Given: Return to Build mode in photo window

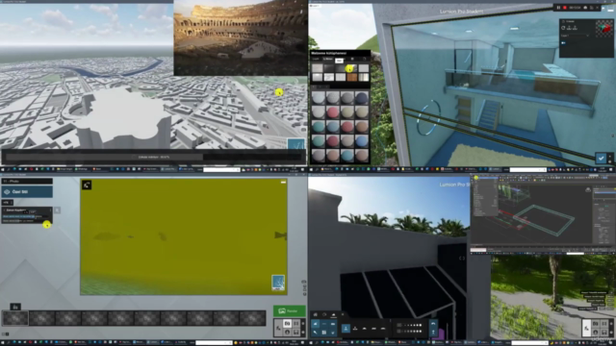Looking at the screenshot, I should (278, 329).
